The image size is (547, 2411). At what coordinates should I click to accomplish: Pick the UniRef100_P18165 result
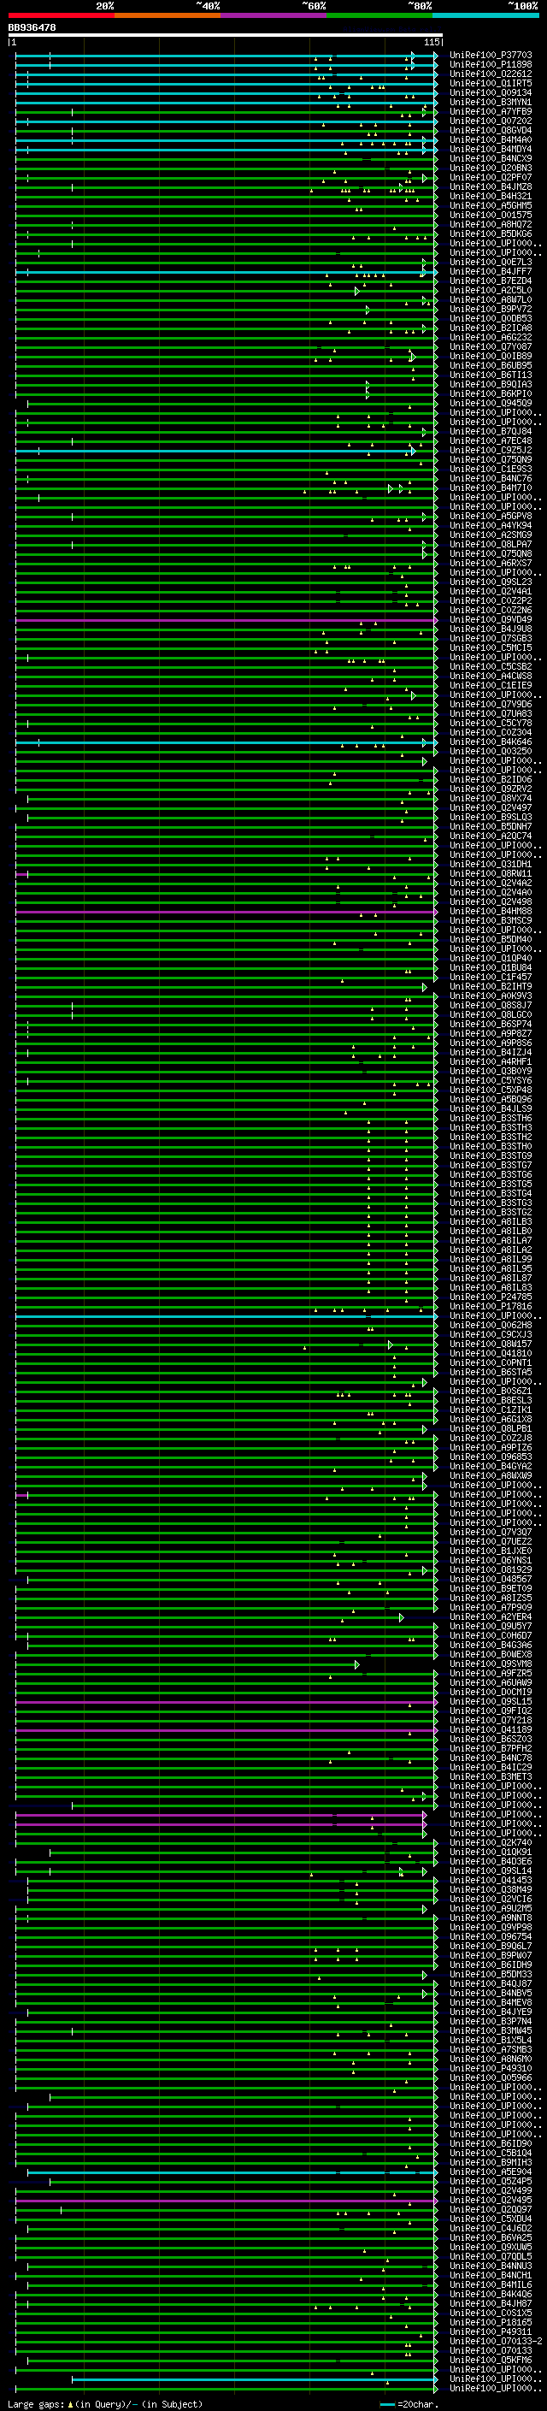coord(491,2321)
